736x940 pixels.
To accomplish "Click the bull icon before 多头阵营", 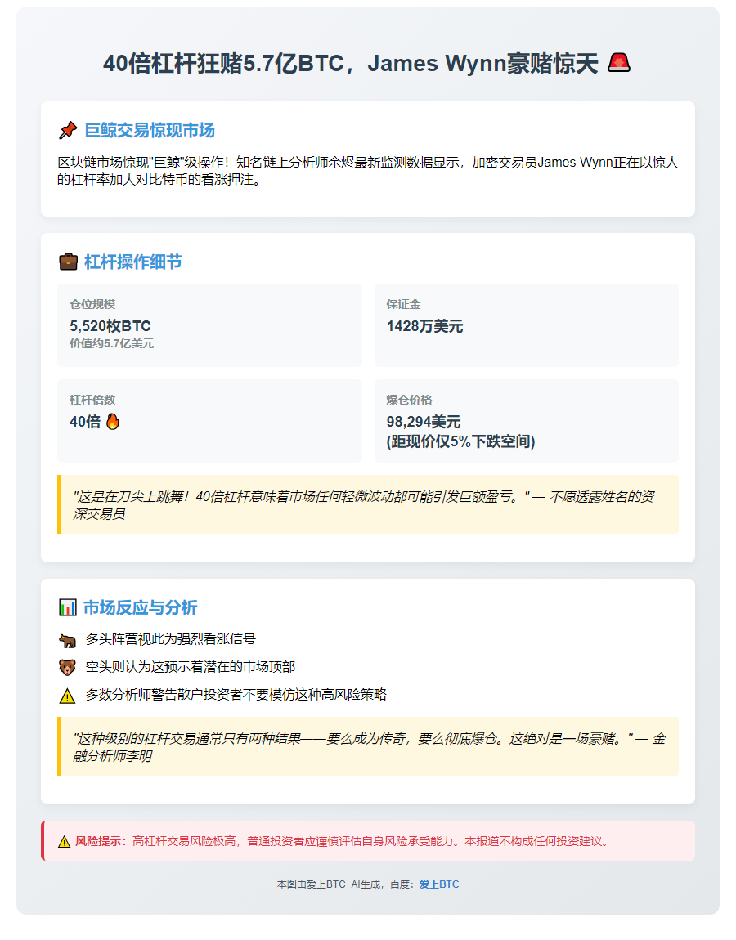I will click(68, 640).
